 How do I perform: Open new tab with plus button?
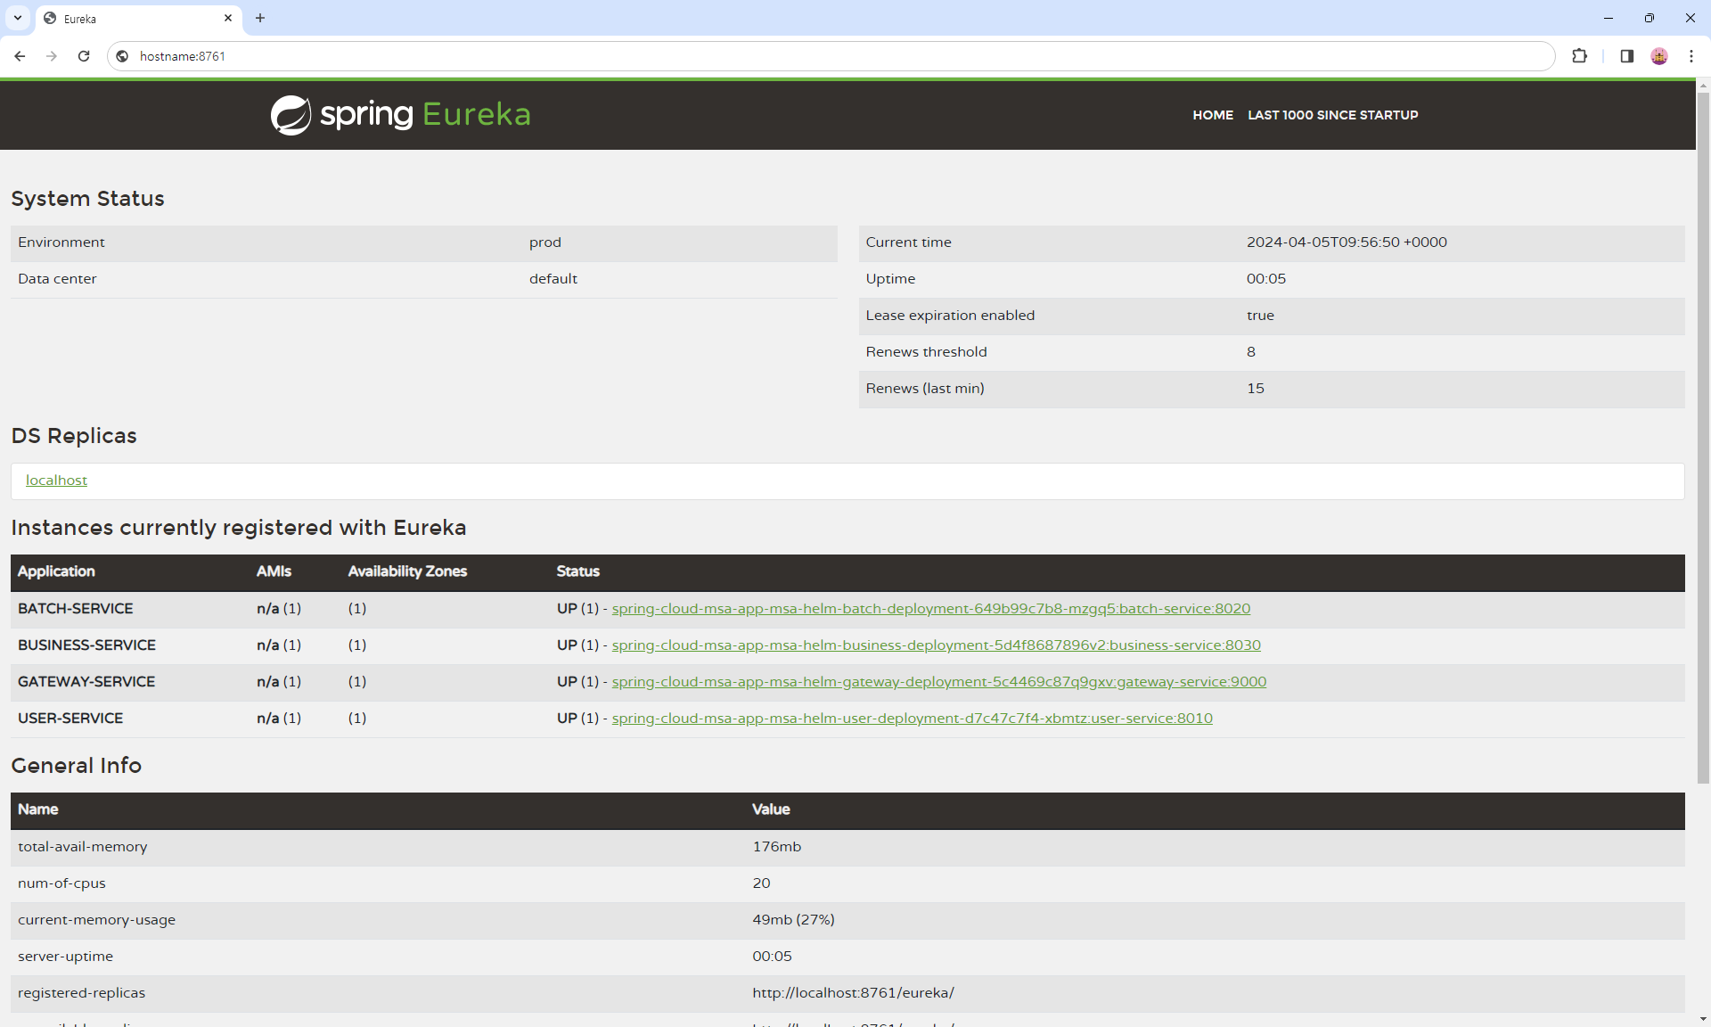tap(260, 18)
